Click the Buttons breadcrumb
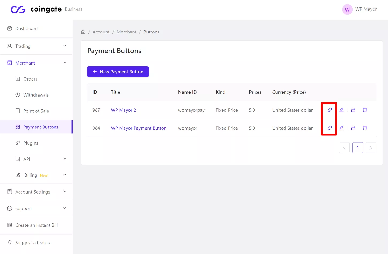The width and height of the screenshot is (388, 254). click(x=151, y=32)
